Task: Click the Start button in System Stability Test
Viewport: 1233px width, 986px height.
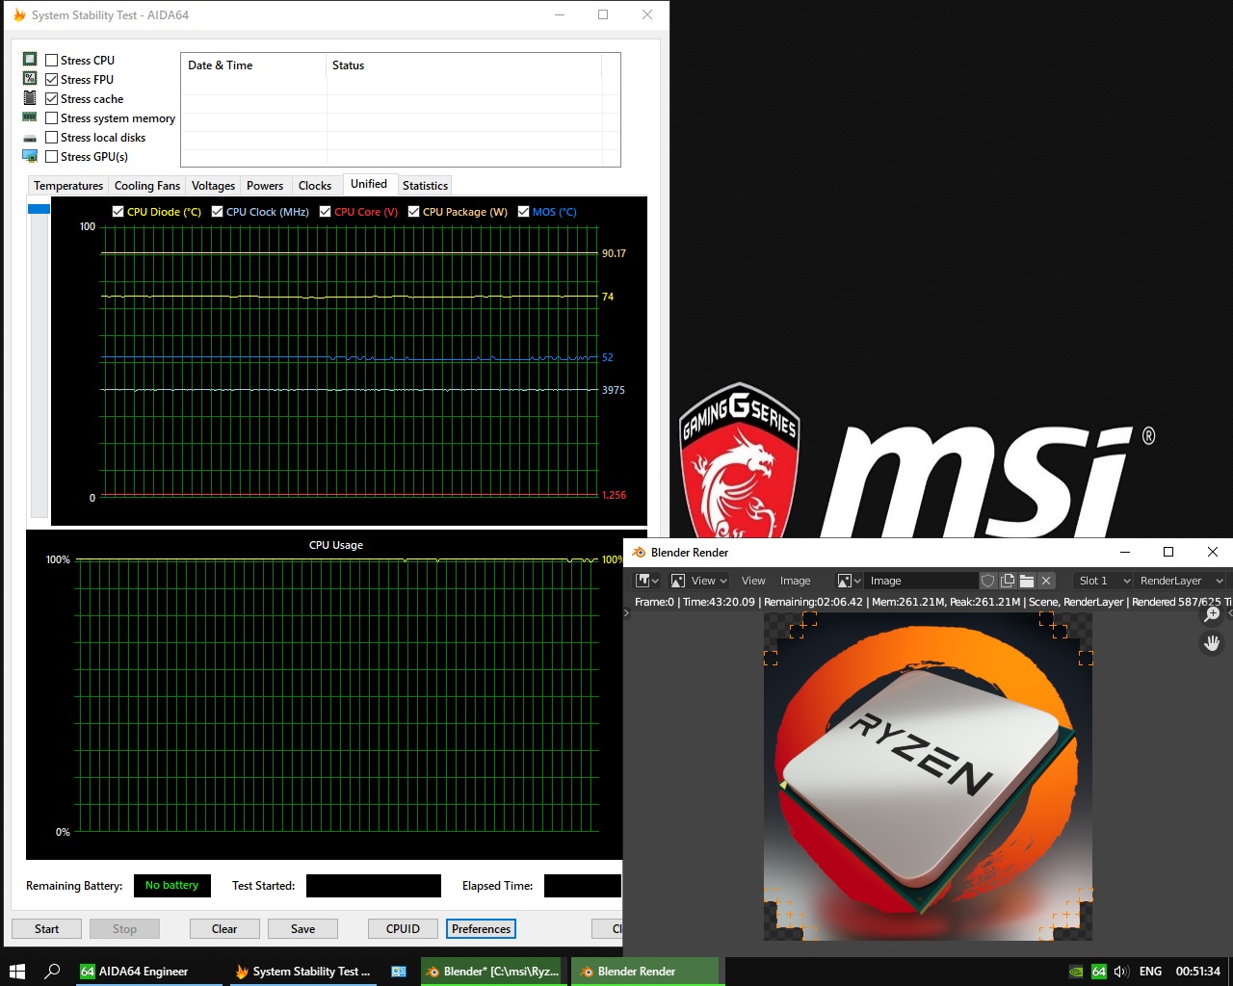Action: [x=46, y=929]
